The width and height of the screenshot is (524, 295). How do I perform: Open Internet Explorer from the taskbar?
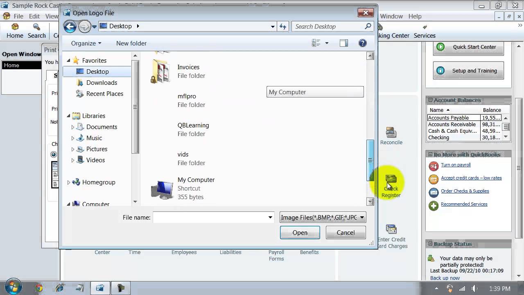click(x=60, y=288)
